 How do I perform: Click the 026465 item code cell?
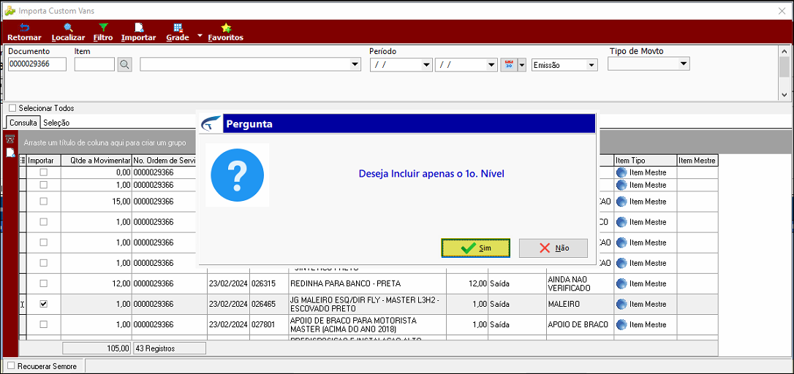point(269,304)
